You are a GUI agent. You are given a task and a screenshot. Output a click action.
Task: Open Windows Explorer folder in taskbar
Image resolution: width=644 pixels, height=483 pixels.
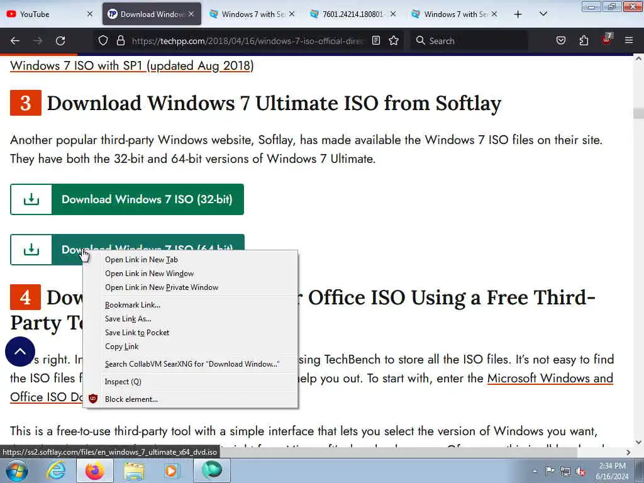tap(134, 470)
